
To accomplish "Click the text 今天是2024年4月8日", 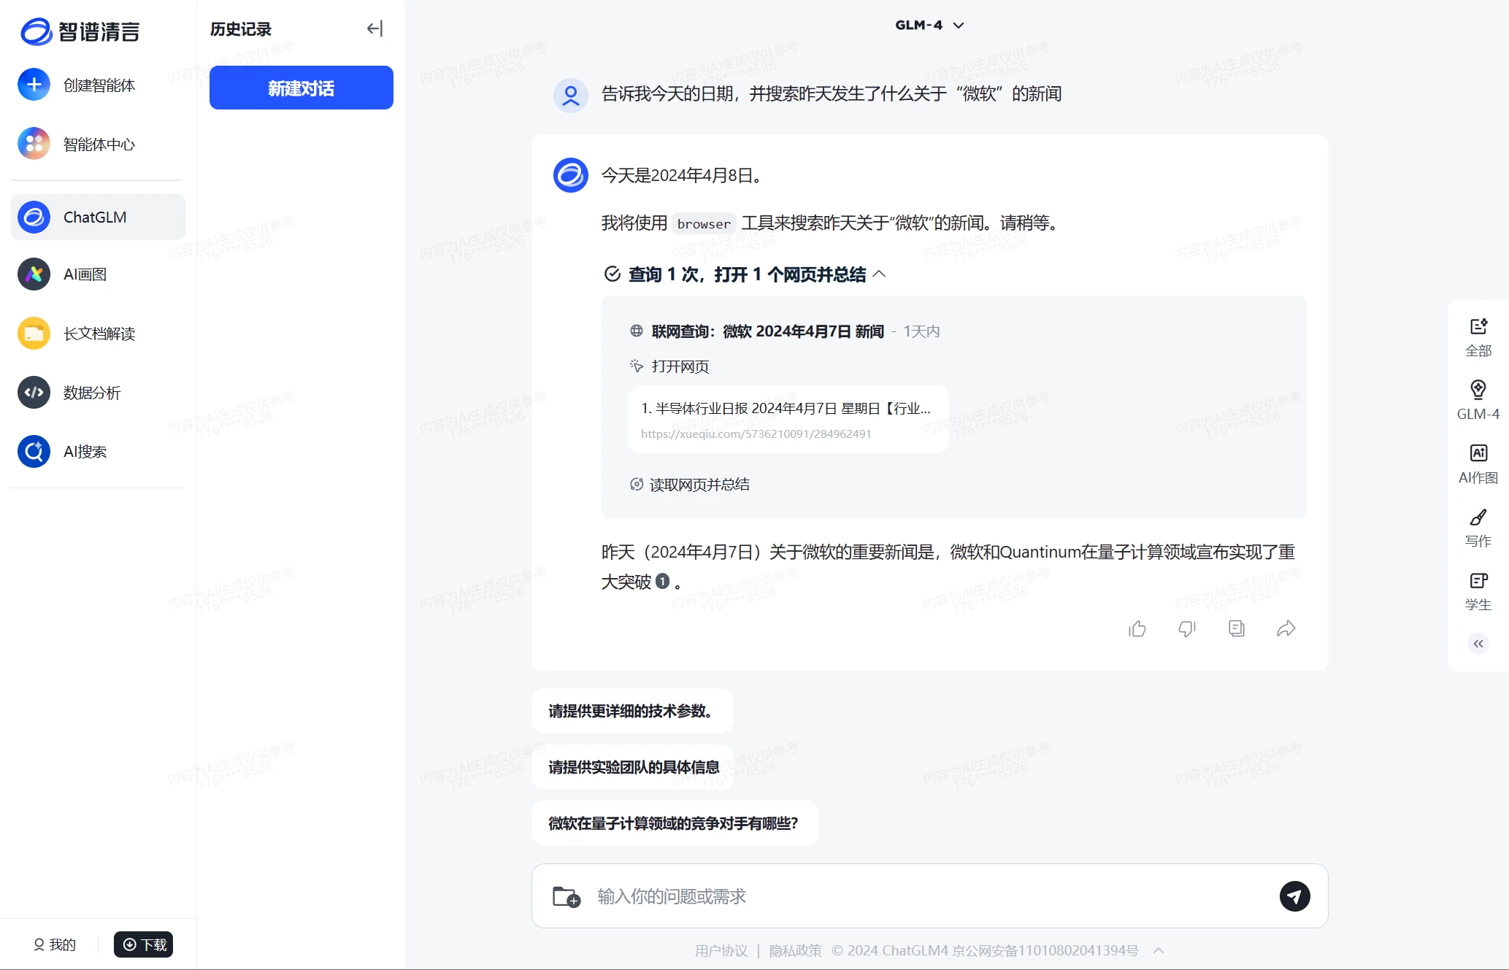I will click(682, 175).
